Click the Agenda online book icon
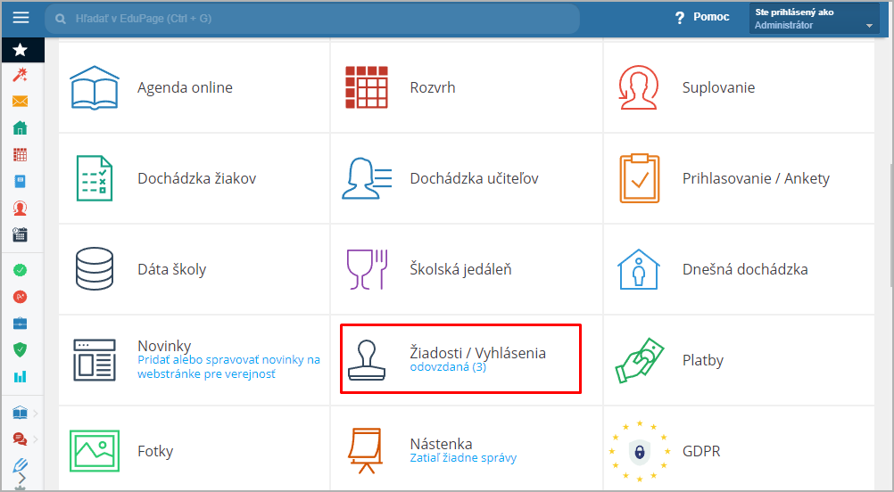Viewport: 894px width, 492px height. [95, 87]
